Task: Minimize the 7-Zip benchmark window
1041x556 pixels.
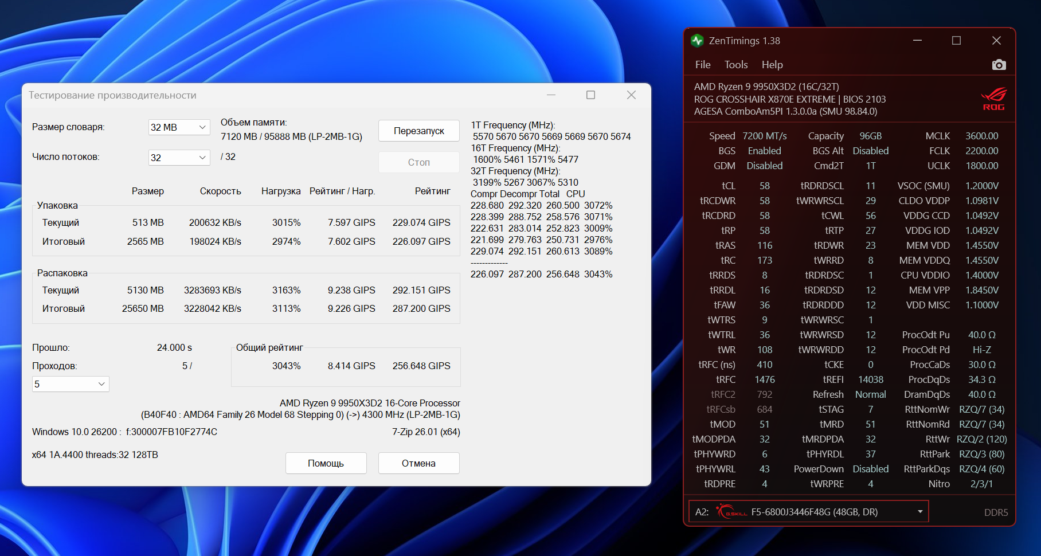Action: (x=551, y=95)
